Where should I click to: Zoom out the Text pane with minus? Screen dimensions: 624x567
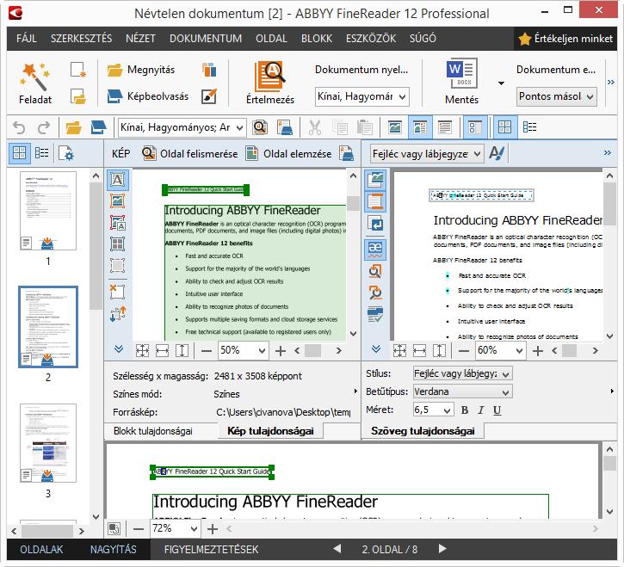tap(464, 350)
